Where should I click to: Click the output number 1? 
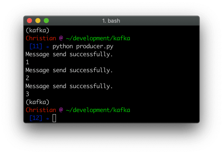[x=27, y=62]
